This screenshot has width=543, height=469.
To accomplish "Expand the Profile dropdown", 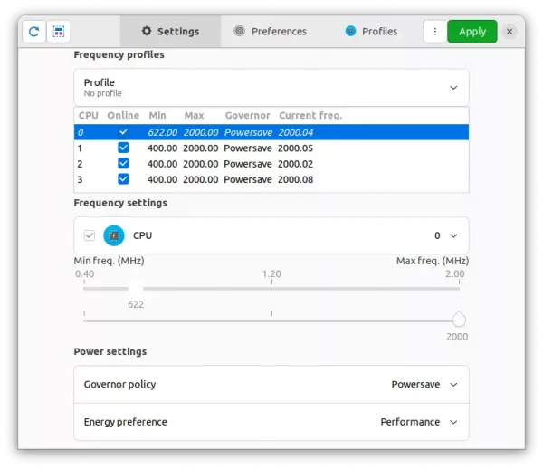I will [452, 88].
